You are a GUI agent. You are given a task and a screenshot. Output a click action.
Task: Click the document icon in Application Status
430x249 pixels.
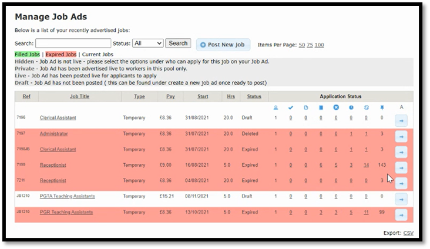click(306, 107)
